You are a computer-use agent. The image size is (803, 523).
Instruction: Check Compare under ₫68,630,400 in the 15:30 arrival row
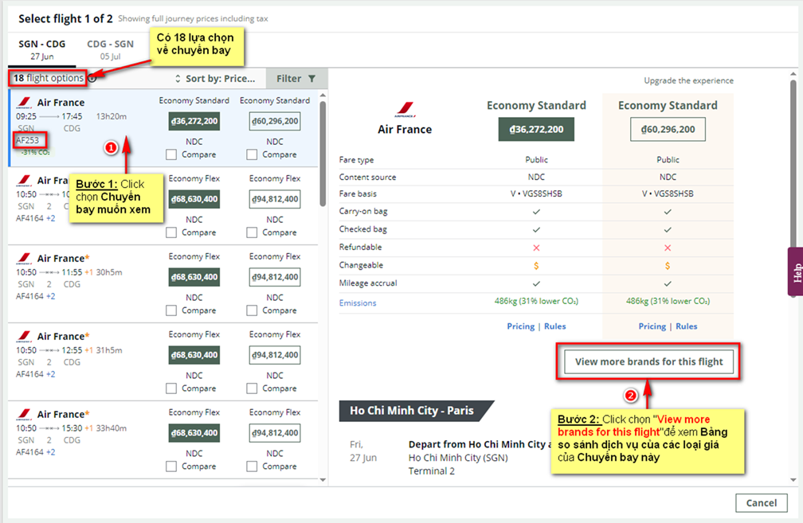pos(171,466)
